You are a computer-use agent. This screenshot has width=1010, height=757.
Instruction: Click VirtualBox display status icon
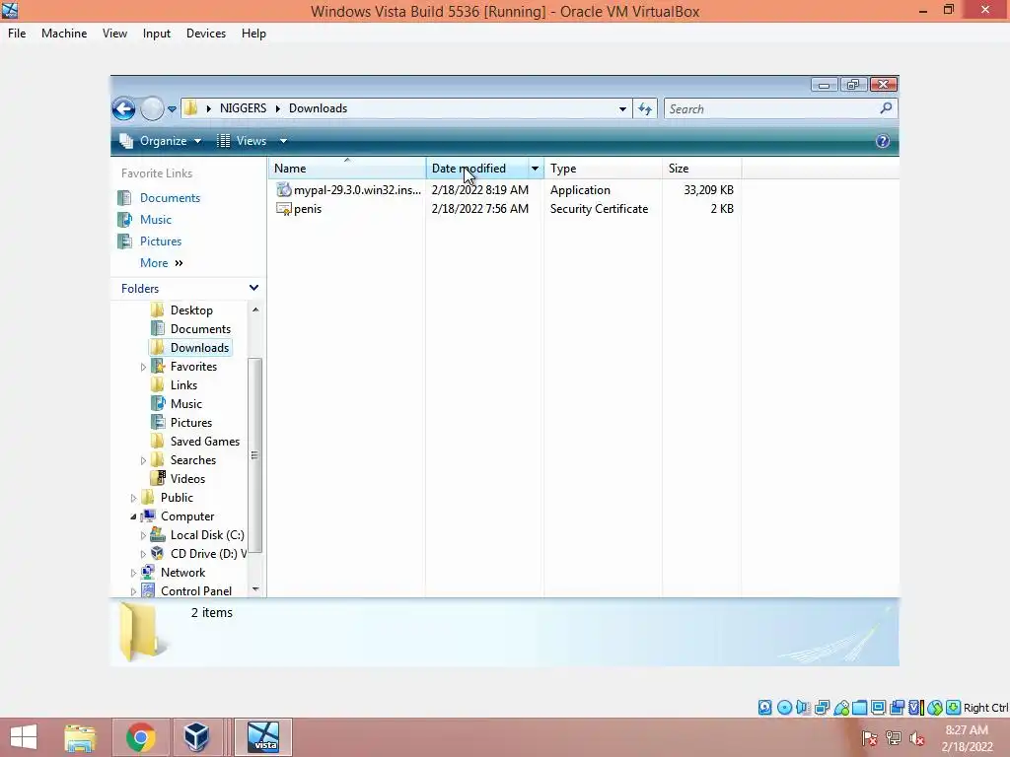[878, 708]
